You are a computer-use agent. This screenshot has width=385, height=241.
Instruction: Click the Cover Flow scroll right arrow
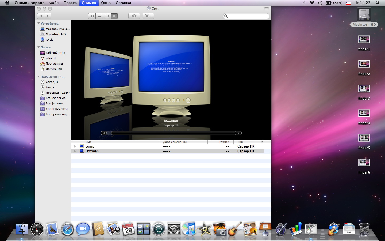click(x=239, y=133)
